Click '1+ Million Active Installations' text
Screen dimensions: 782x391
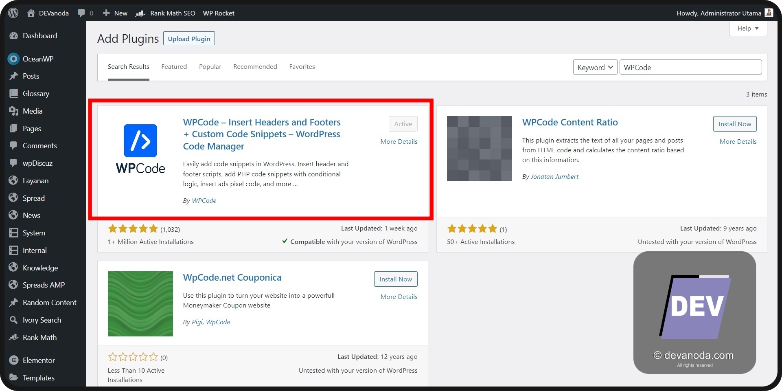click(151, 242)
